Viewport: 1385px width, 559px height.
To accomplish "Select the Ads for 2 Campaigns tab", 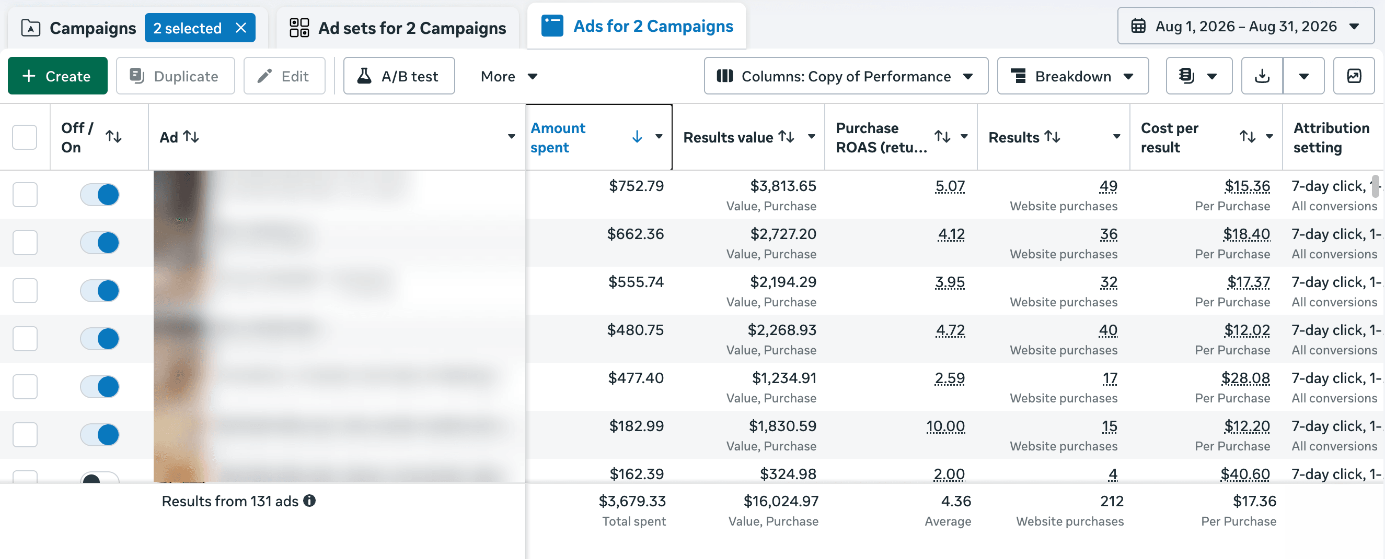I will pos(637,26).
